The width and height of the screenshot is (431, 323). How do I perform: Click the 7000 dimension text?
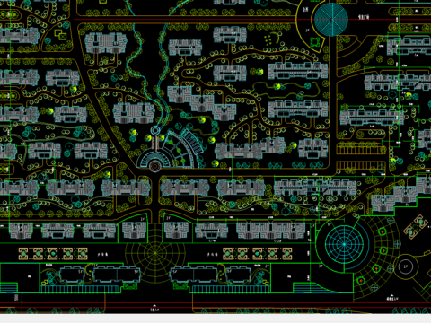(x=16, y=298)
